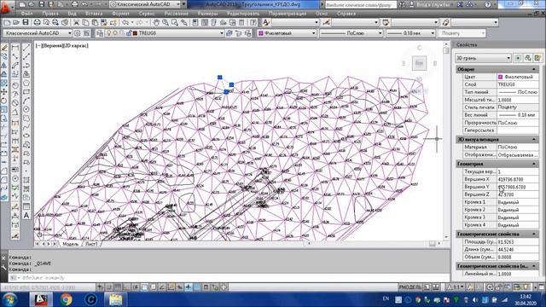Select the Linear Dimension tool
Viewport: 546px width, 307px height.
[15, 48]
